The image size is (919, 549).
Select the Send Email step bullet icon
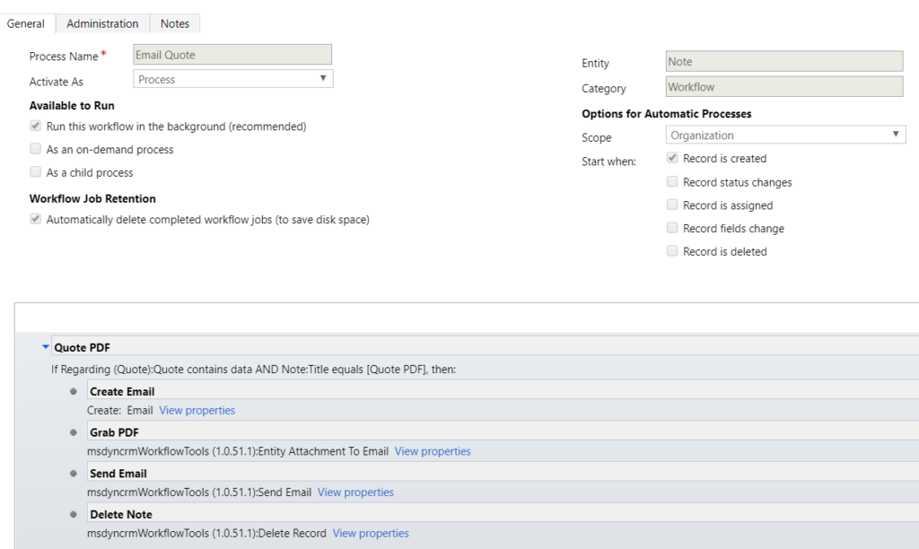click(74, 473)
